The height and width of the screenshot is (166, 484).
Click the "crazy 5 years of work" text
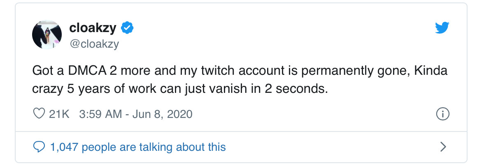click(96, 89)
